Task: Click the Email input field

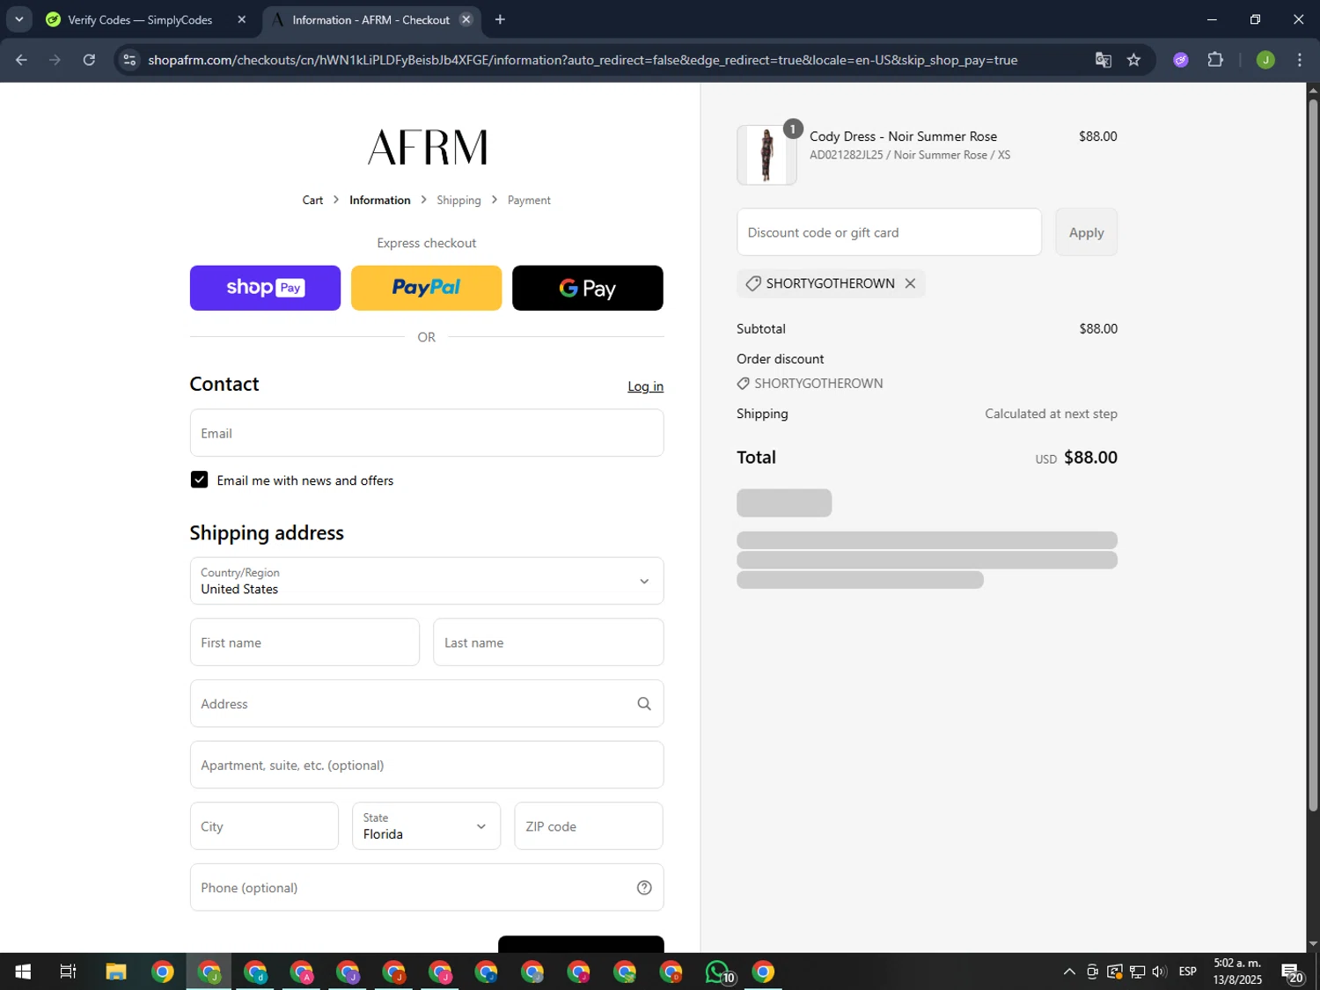Action: point(427,433)
